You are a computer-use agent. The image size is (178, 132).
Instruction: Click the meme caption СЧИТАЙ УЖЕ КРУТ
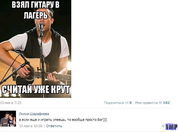point(36,89)
